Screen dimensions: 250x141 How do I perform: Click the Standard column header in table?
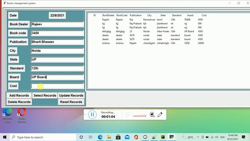(x=177, y=15)
